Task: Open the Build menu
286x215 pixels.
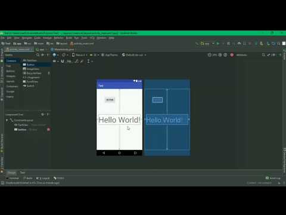Action: 69,38
